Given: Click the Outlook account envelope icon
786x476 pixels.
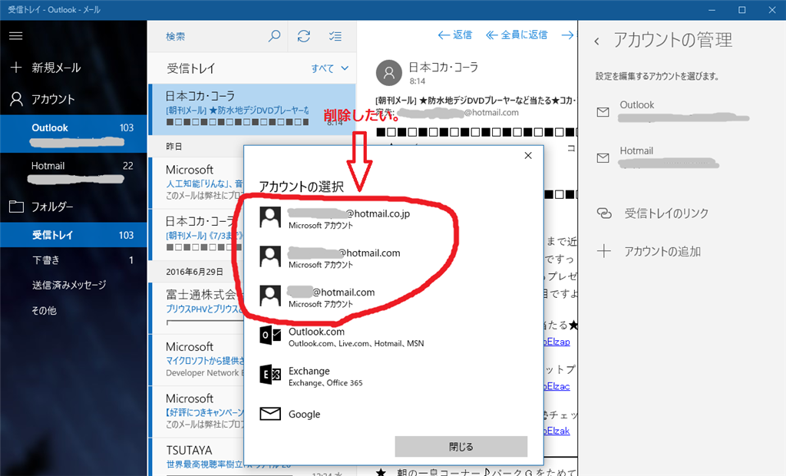Looking at the screenshot, I should (x=603, y=112).
